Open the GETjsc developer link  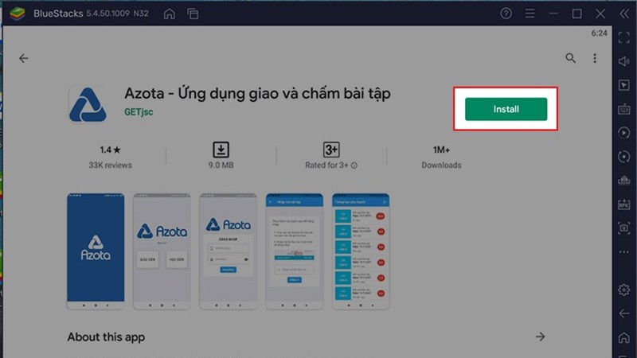click(138, 112)
